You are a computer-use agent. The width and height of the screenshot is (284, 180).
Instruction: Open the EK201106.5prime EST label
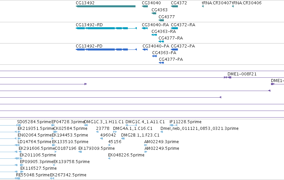click(38, 155)
